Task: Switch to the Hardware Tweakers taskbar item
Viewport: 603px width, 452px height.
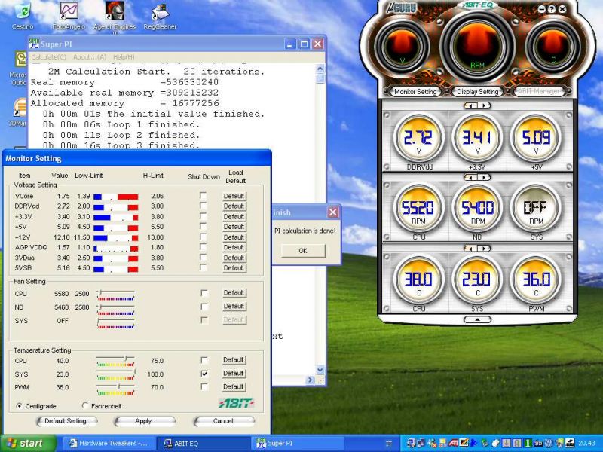Action: 109,443
